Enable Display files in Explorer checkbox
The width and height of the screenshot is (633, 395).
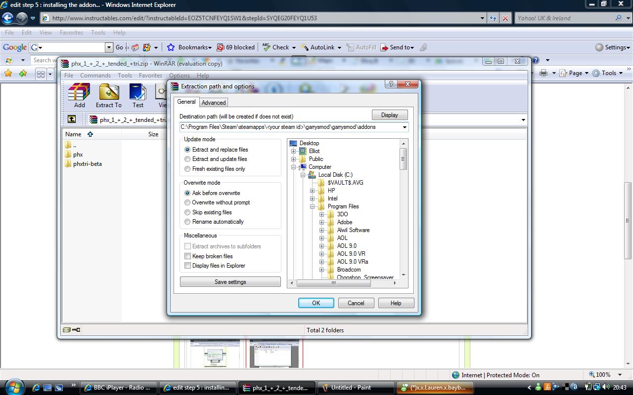click(187, 266)
